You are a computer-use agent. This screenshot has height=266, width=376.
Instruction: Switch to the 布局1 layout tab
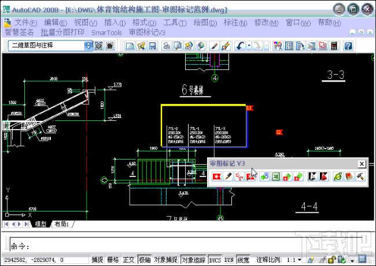(x=62, y=224)
